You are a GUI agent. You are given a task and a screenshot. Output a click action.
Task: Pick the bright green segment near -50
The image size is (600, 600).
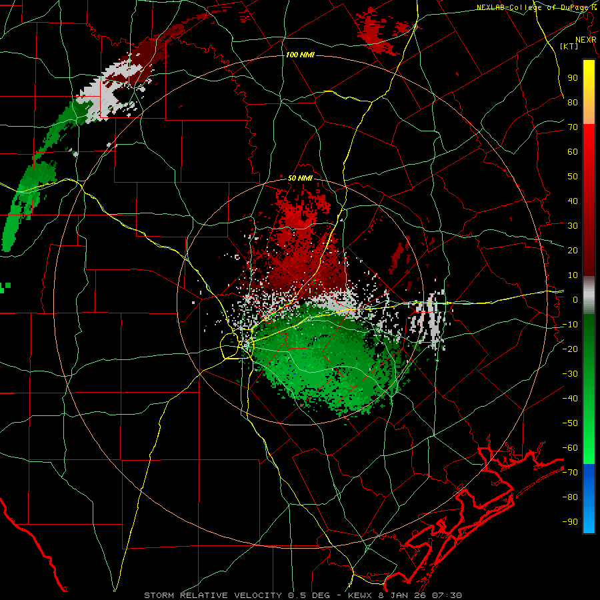[x=589, y=423]
